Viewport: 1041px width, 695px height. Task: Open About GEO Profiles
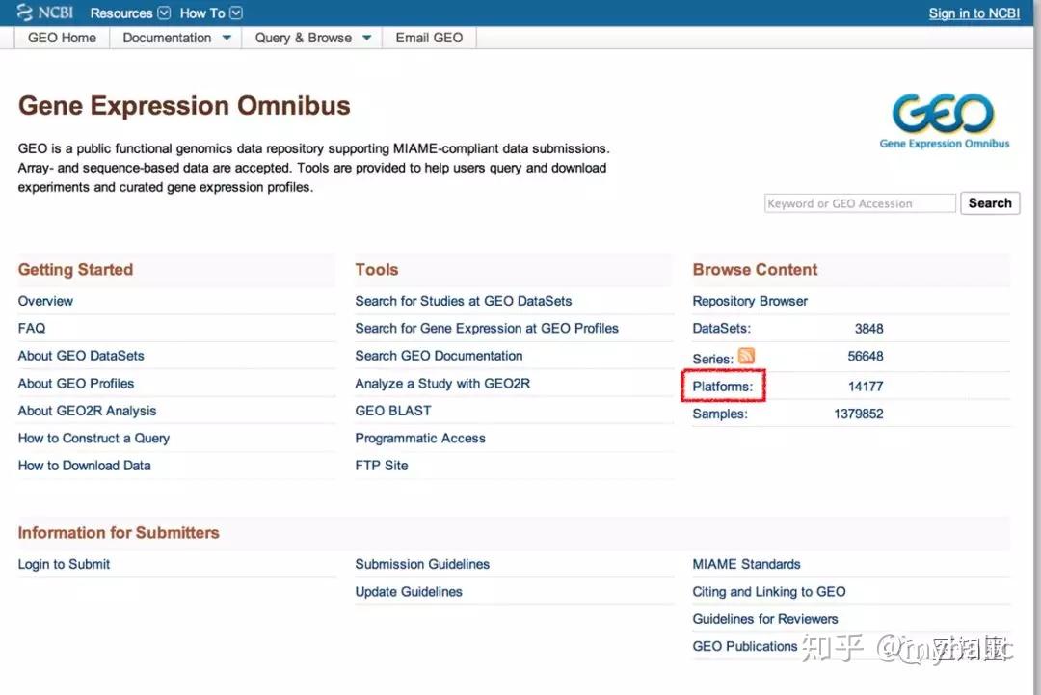76,383
